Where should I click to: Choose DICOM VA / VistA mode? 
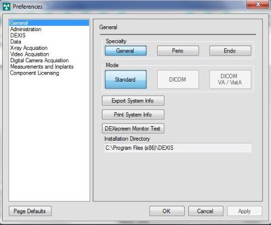tap(230, 79)
